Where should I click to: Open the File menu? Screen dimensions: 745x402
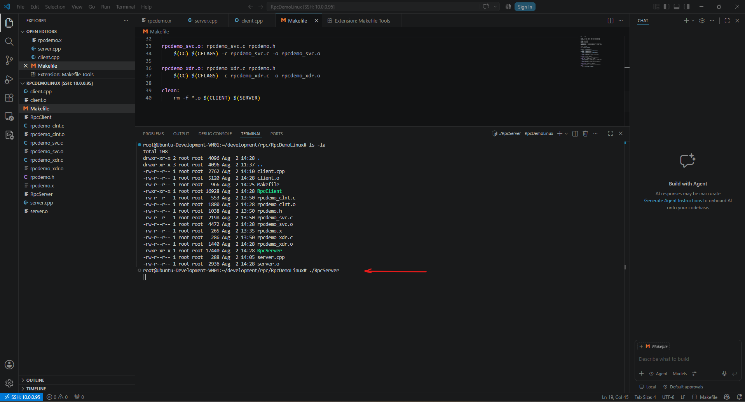pos(21,7)
